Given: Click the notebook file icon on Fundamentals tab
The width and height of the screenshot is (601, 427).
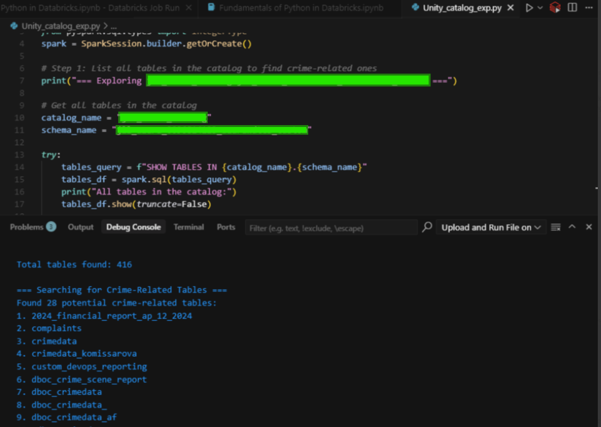Looking at the screenshot, I should [211, 8].
